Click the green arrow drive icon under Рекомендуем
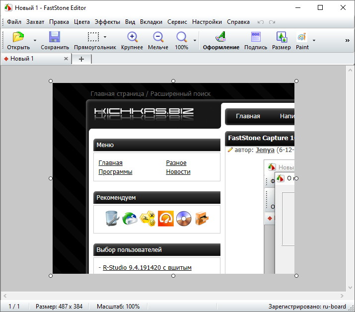Viewport: 355px width, 312px height. coord(130,219)
